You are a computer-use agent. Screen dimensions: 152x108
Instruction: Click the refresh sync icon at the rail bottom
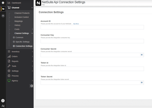click(x=3, y=101)
